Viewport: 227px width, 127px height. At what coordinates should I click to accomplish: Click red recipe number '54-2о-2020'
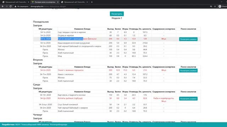coord(45,70)
